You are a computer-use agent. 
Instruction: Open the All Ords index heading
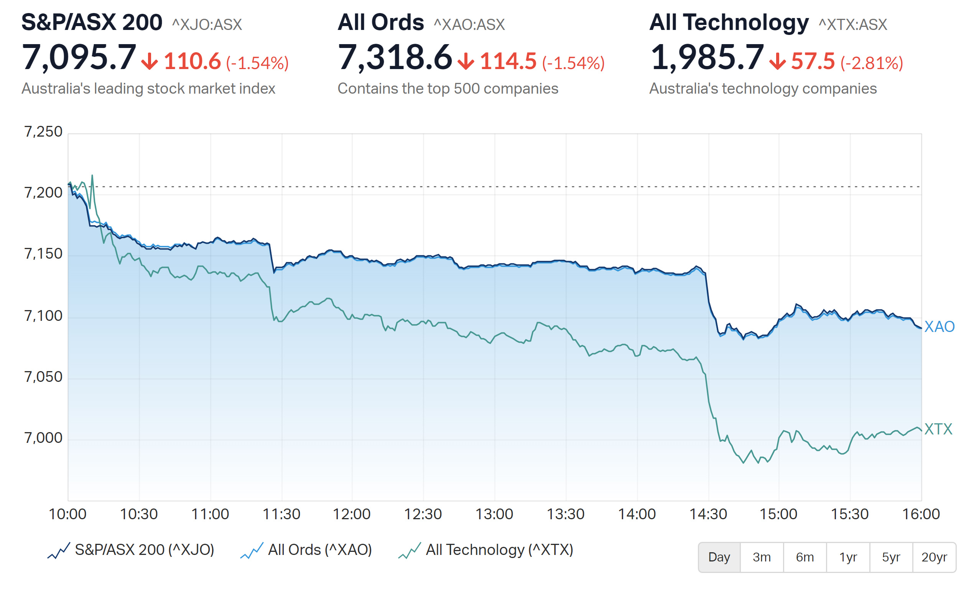pos(381,22)
